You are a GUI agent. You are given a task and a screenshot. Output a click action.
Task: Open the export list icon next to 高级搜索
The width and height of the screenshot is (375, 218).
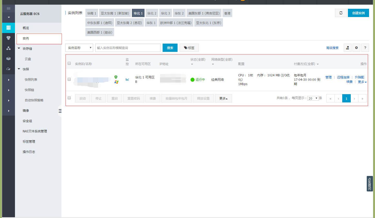[x=348, y=48]
